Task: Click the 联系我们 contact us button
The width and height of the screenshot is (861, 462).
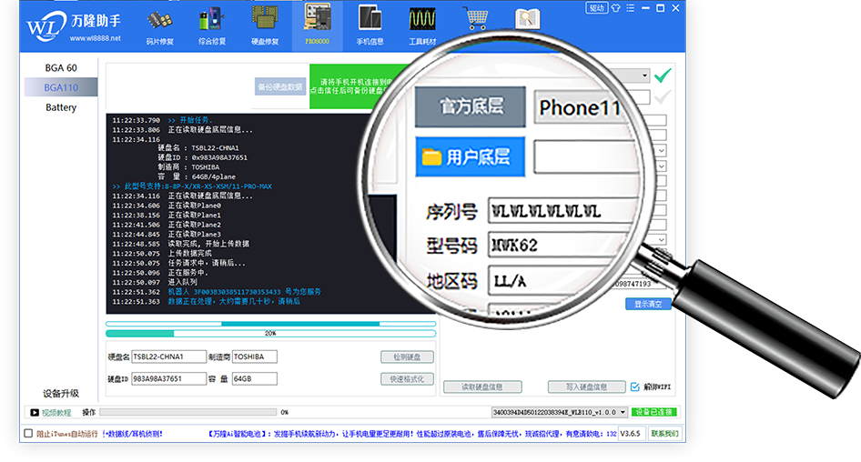Action: tap(665, 434)
